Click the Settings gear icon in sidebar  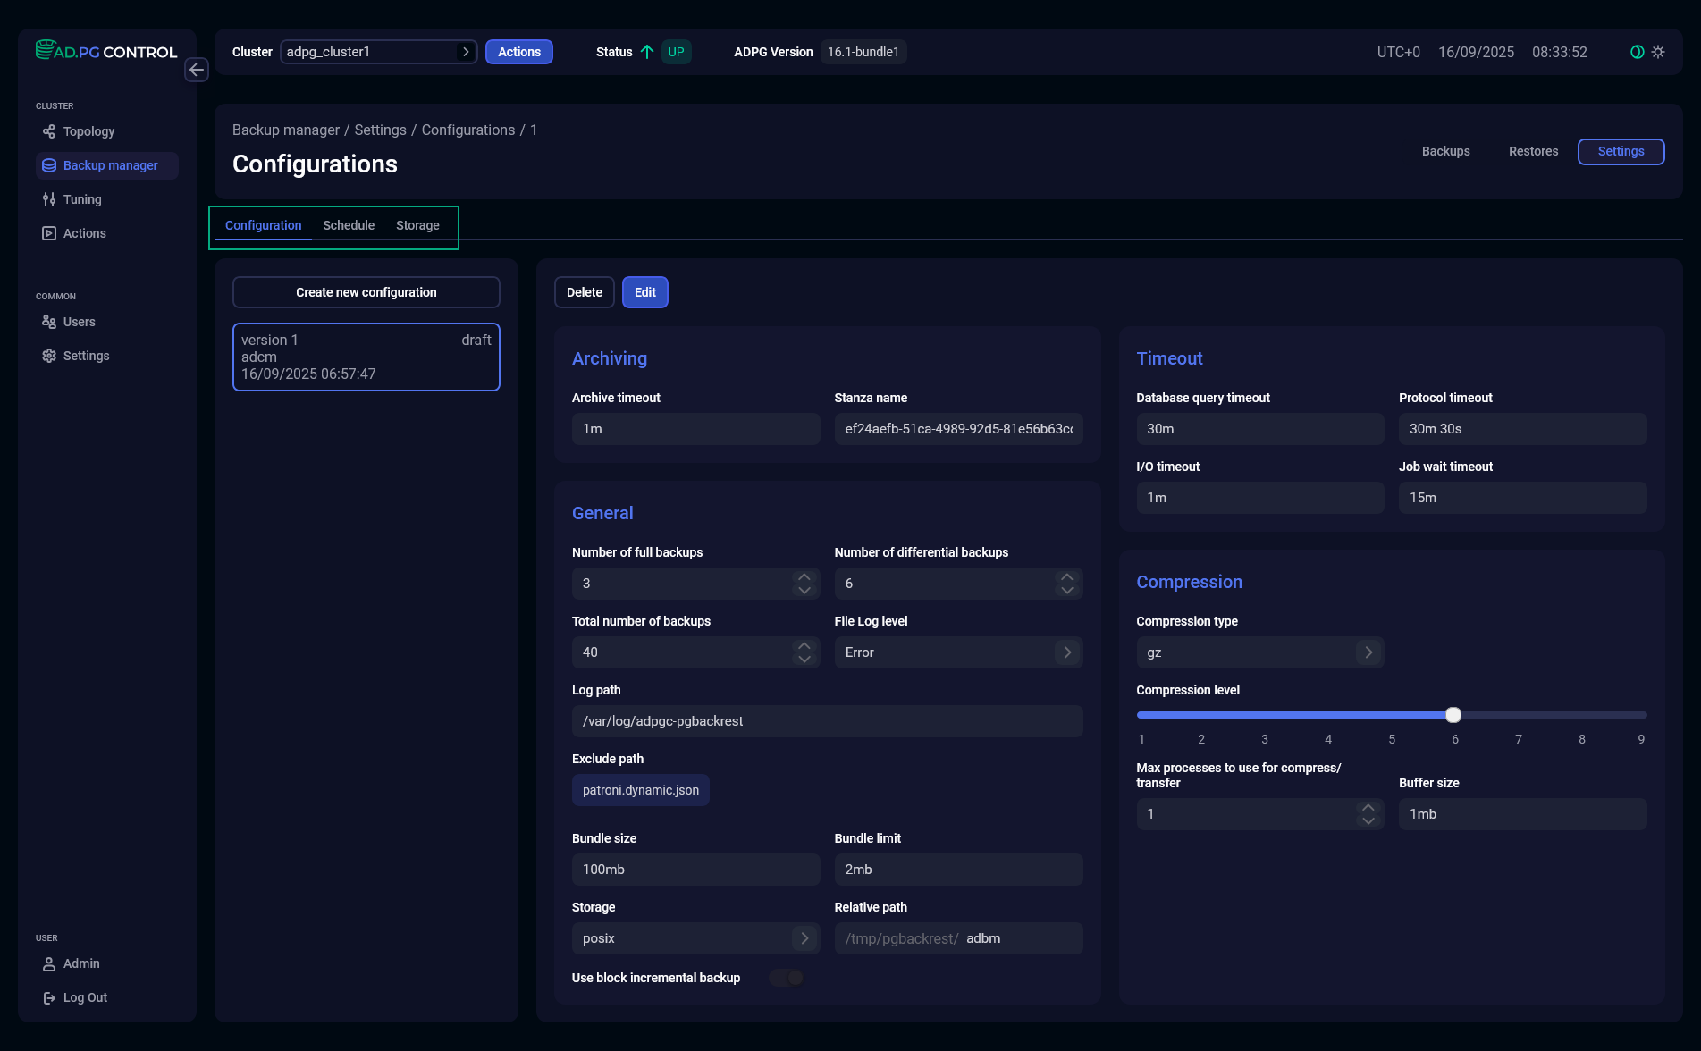[x=49, y=355]
